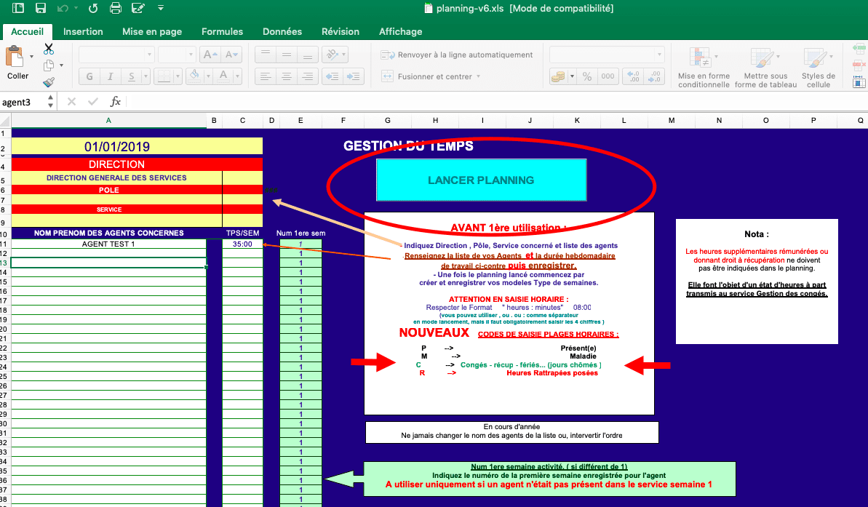Select cell containing AGENT TEST 1
868x507 pixels.
click(x=108, y=244)
